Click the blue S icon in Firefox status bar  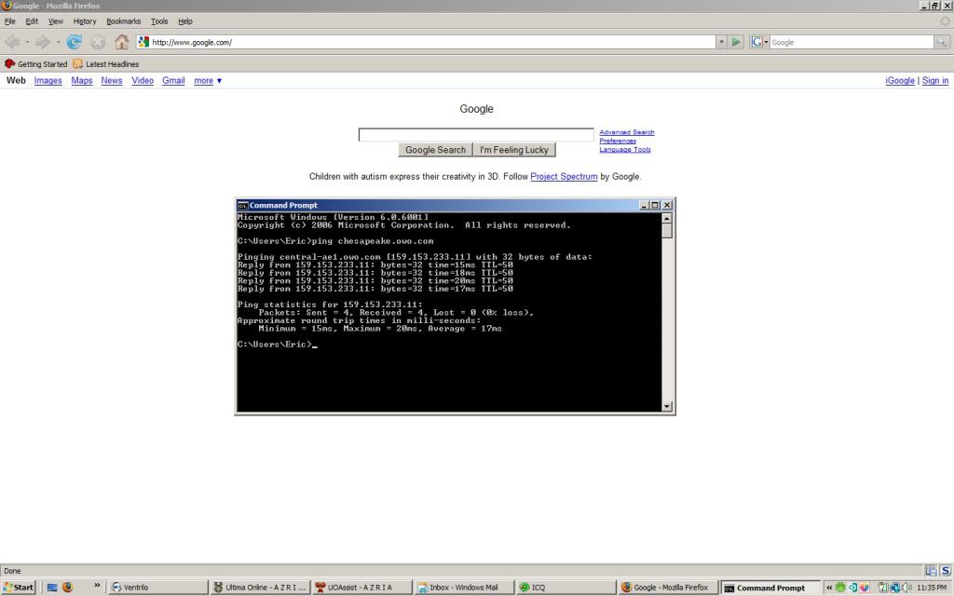tap(946, 571)
